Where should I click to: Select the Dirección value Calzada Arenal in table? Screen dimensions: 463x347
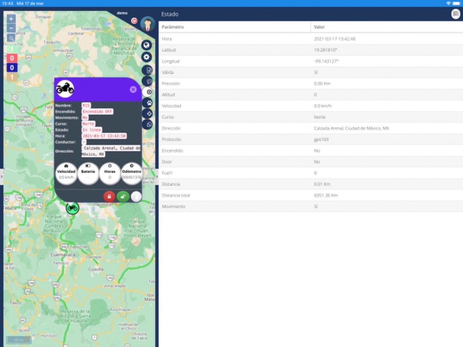click(x=351, y=128)
